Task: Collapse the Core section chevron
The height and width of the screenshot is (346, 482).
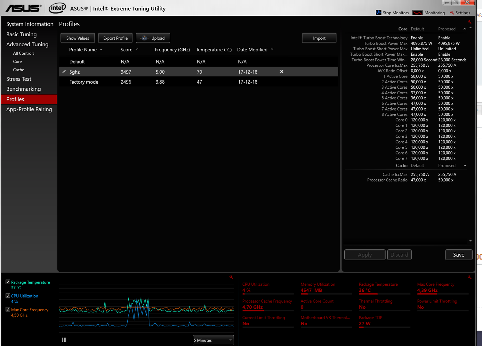Action: pyautogui.click(x=465, y=29)
